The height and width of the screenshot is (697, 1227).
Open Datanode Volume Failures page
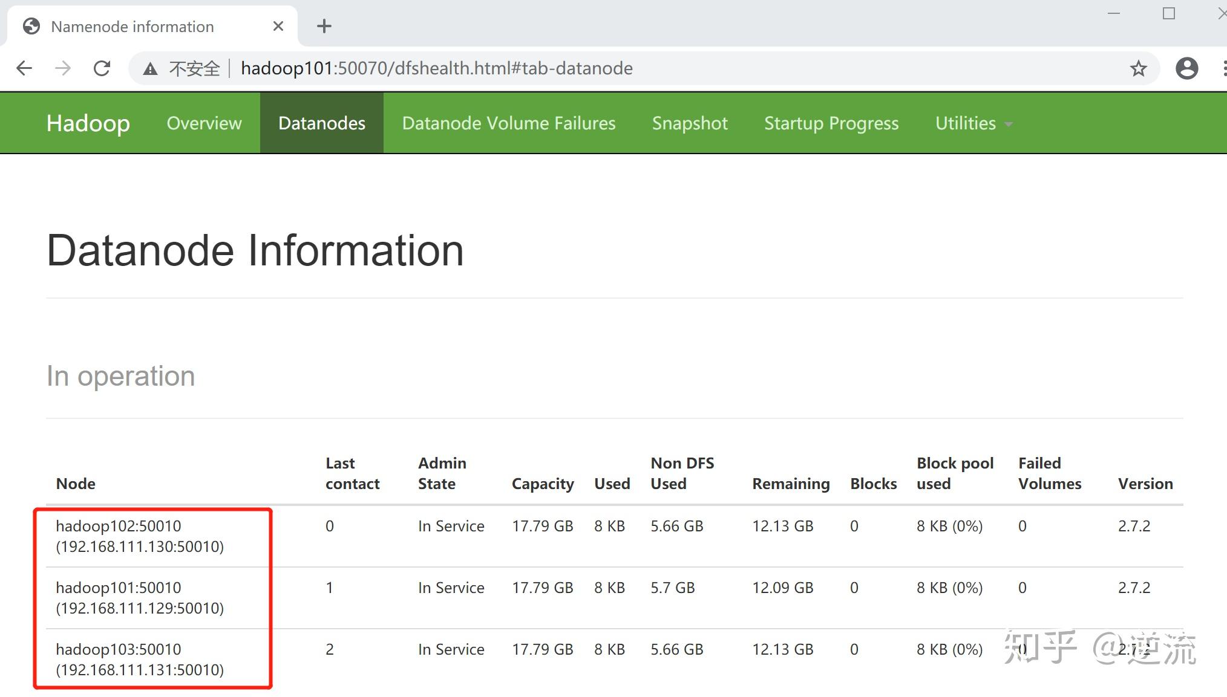(x=508, y=123)
